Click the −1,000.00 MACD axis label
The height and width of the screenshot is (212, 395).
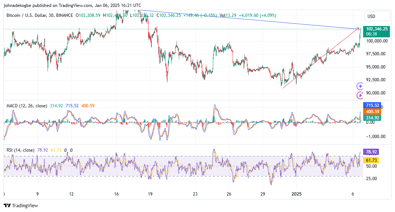[376, 136]
